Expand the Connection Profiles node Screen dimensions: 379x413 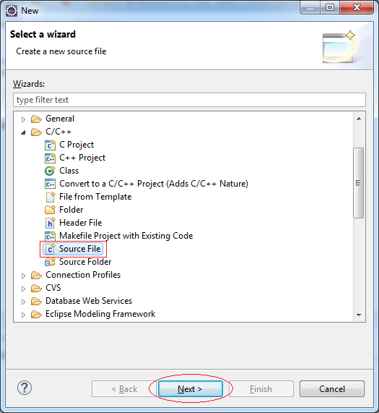pyautogui.click(x=23, y=276)
